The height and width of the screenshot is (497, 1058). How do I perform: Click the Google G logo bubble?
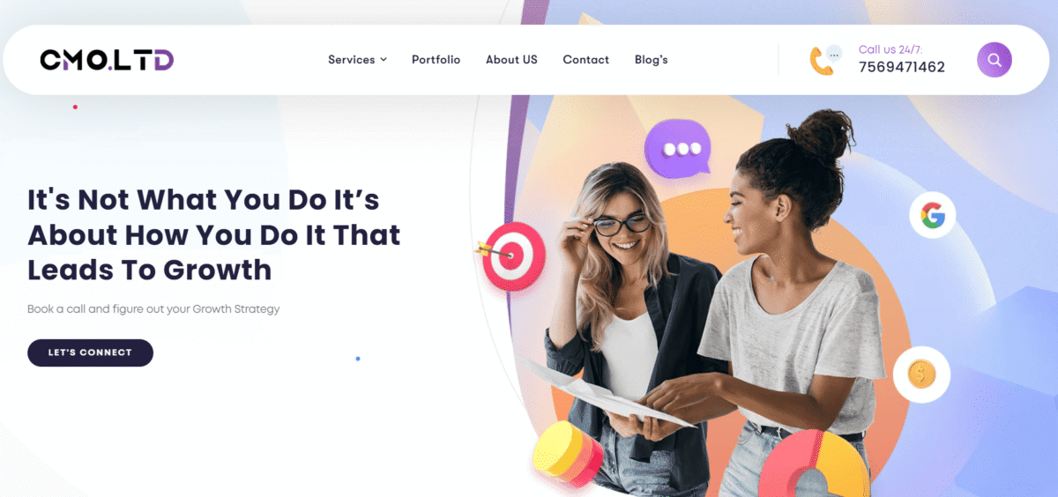tap(933, 215)
